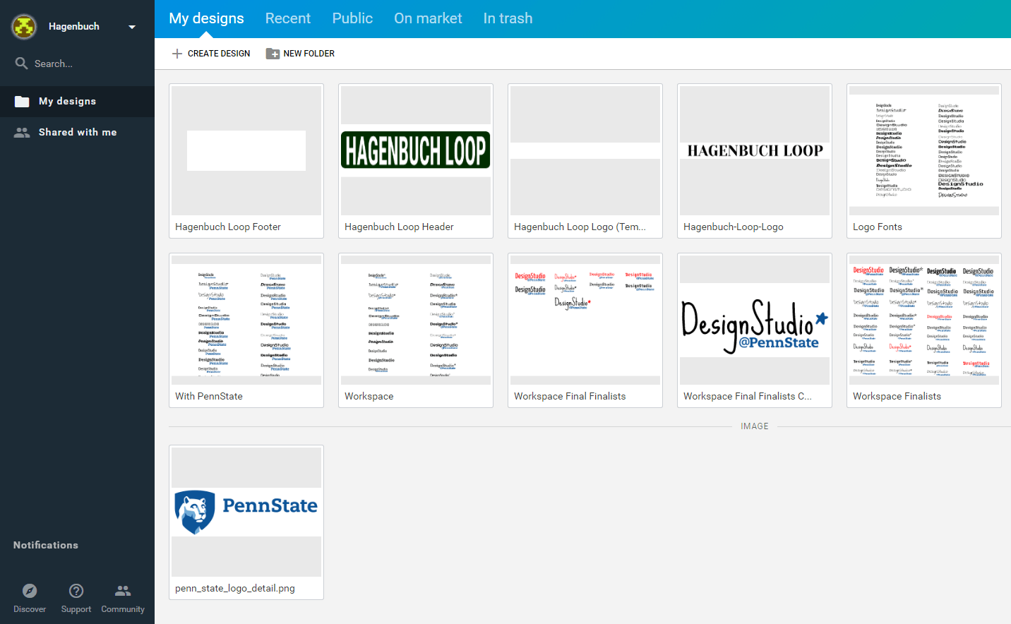
Task: Switch to the My designs tab
Action: click(x=206, y=18)
